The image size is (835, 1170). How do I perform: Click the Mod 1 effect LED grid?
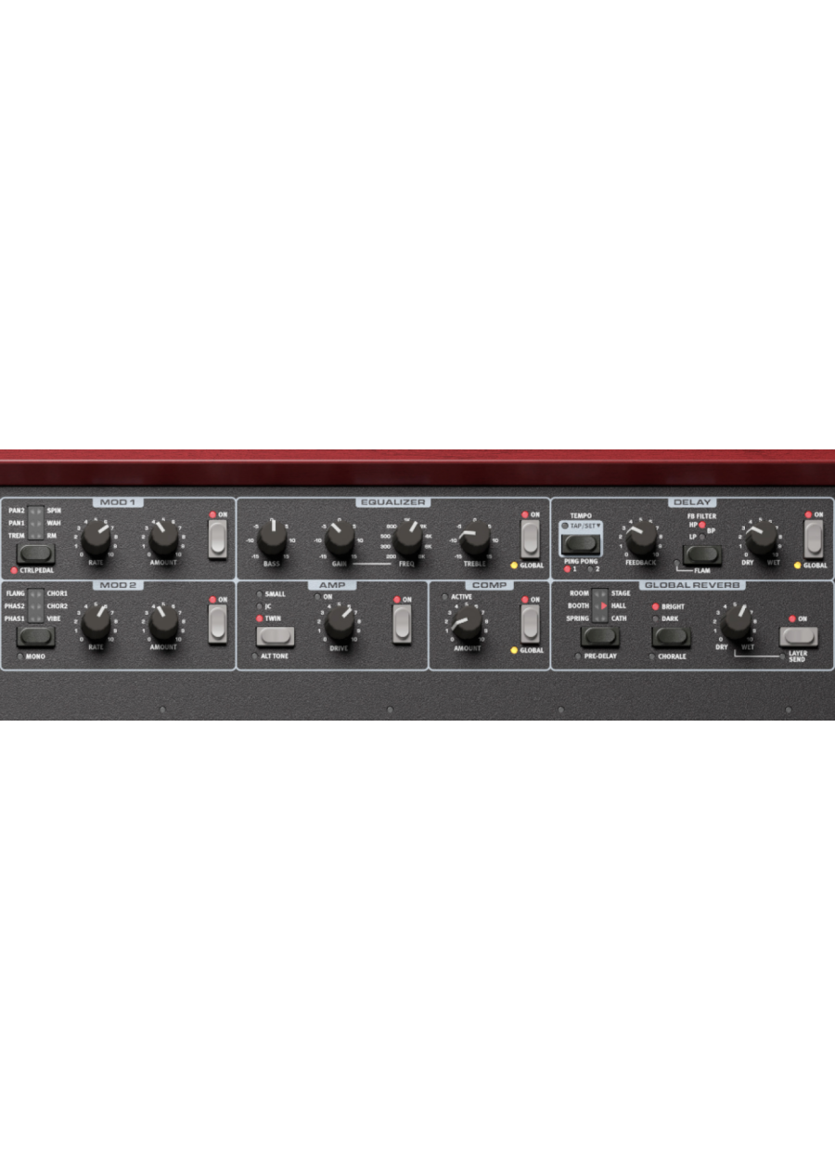(x=36, y=524)
